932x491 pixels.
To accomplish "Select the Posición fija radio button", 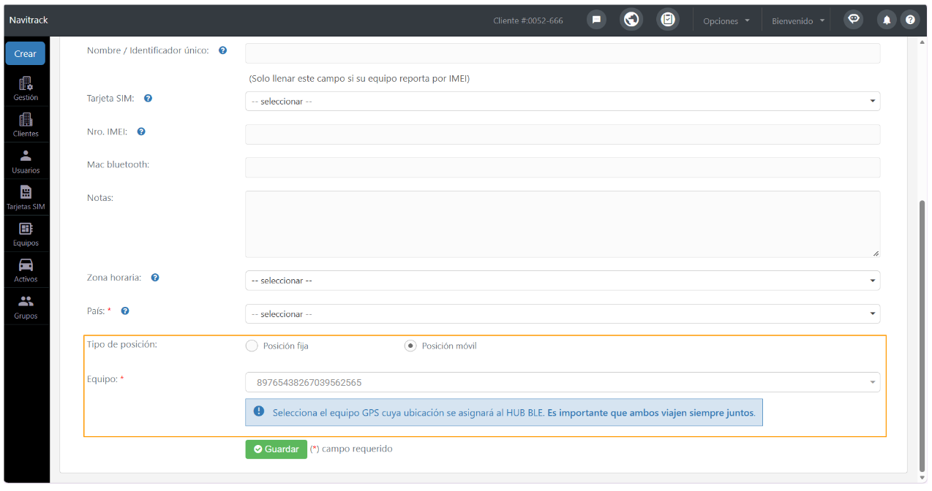I will pyautogui.click(x=252, y=346).
